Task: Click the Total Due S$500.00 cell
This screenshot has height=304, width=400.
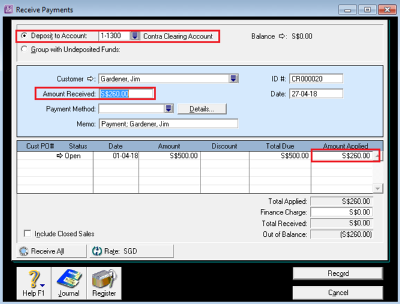Action: coord(280,156)
